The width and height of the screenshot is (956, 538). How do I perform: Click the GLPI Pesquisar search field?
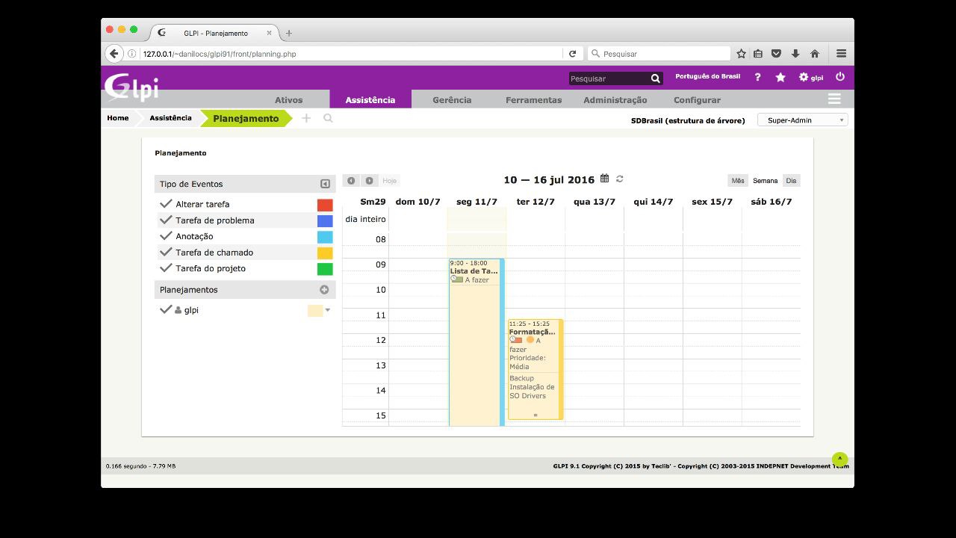(609, 78)
